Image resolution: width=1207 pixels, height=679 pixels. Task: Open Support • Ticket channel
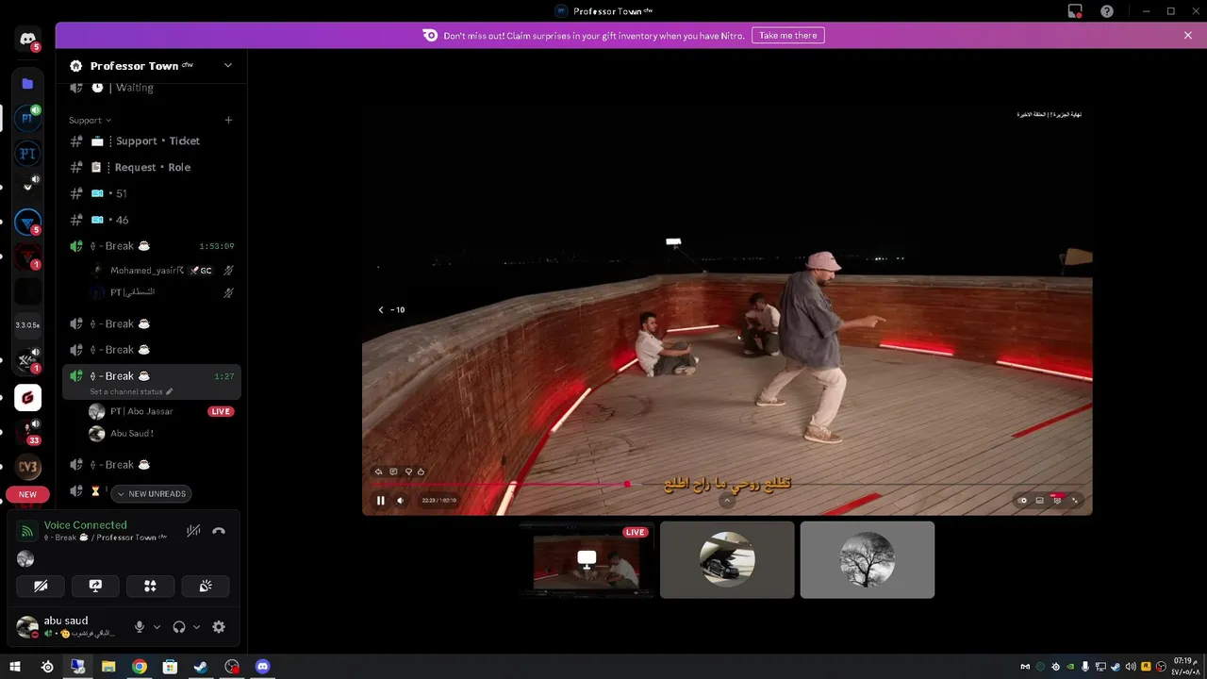(x=151, y=141)
